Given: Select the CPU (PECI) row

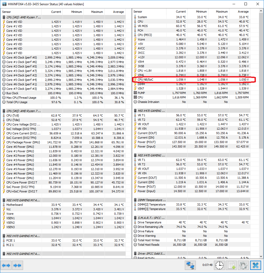Looking at the screenshot, I should [191, 35].
